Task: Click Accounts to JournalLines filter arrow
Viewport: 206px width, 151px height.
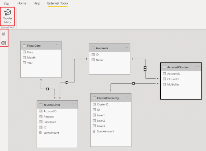Action: click(67, 83)
